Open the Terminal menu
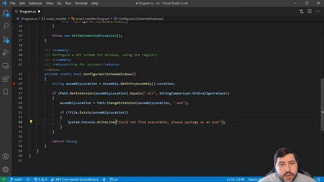The width and height of the screenshot is (324, 182). pos(81,3)
